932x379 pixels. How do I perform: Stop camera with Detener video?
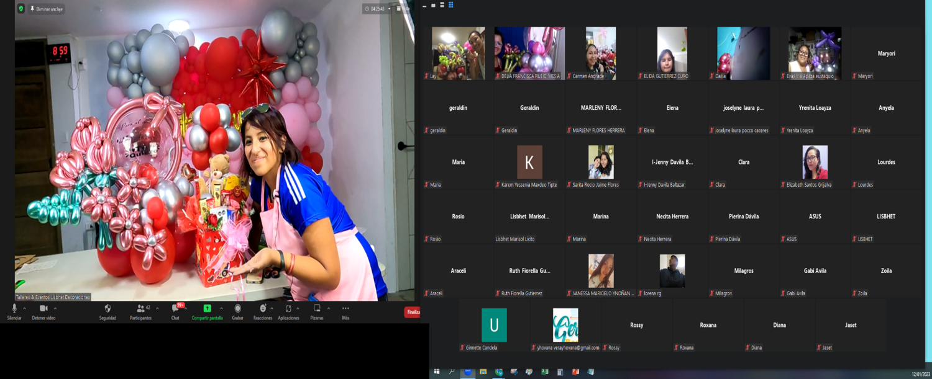[43, 309]
